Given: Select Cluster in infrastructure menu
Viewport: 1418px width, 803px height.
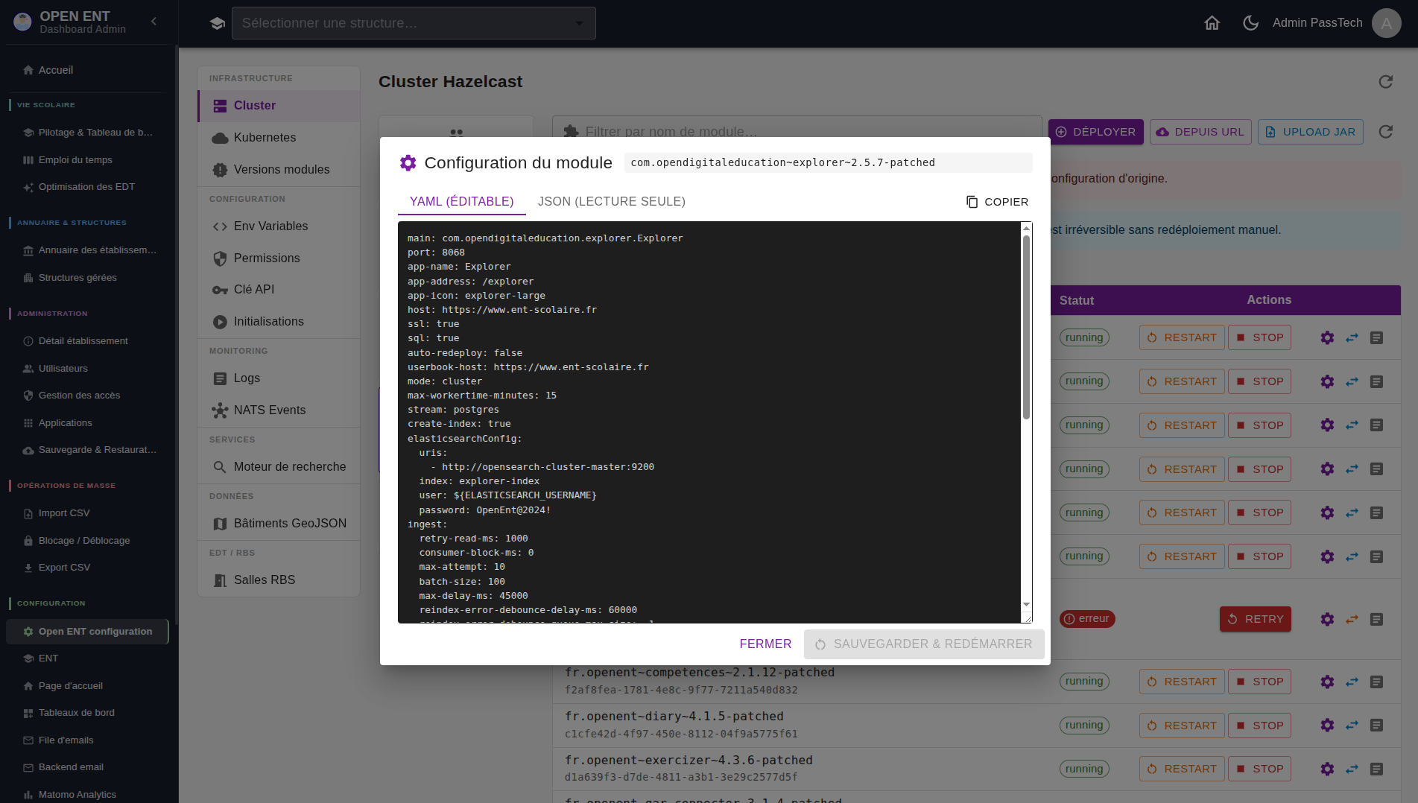Looking at the screenshot, I should [x=279, y=106].
